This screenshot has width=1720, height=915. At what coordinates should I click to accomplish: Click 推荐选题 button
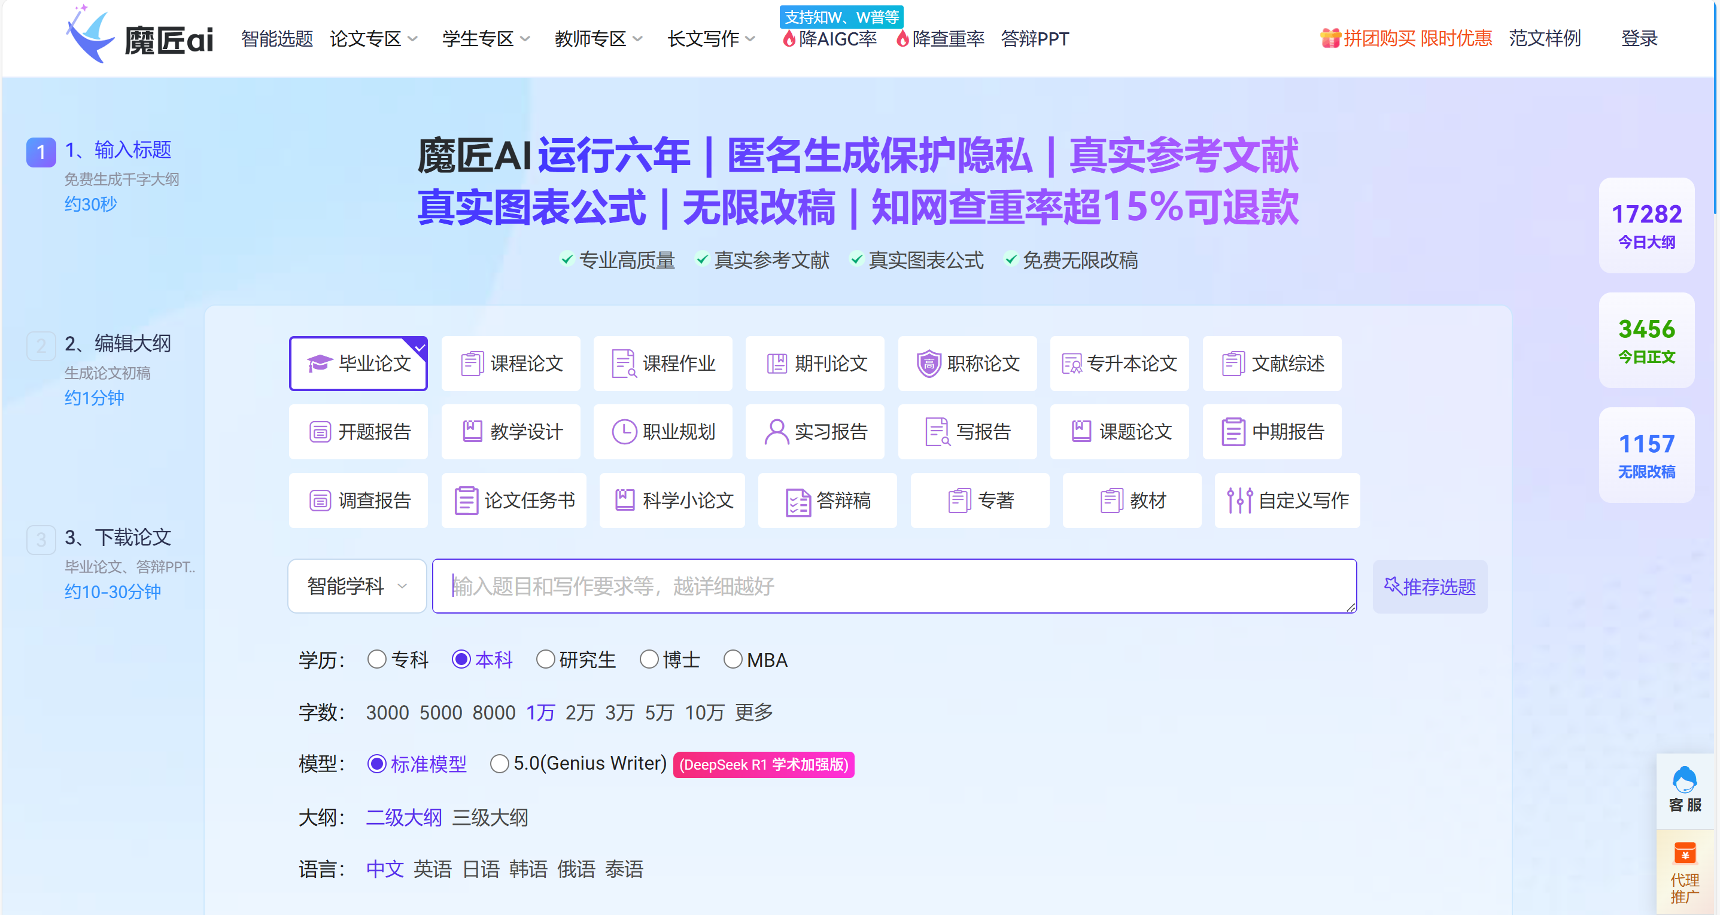pyautogui.click(x=1430, y=587)
